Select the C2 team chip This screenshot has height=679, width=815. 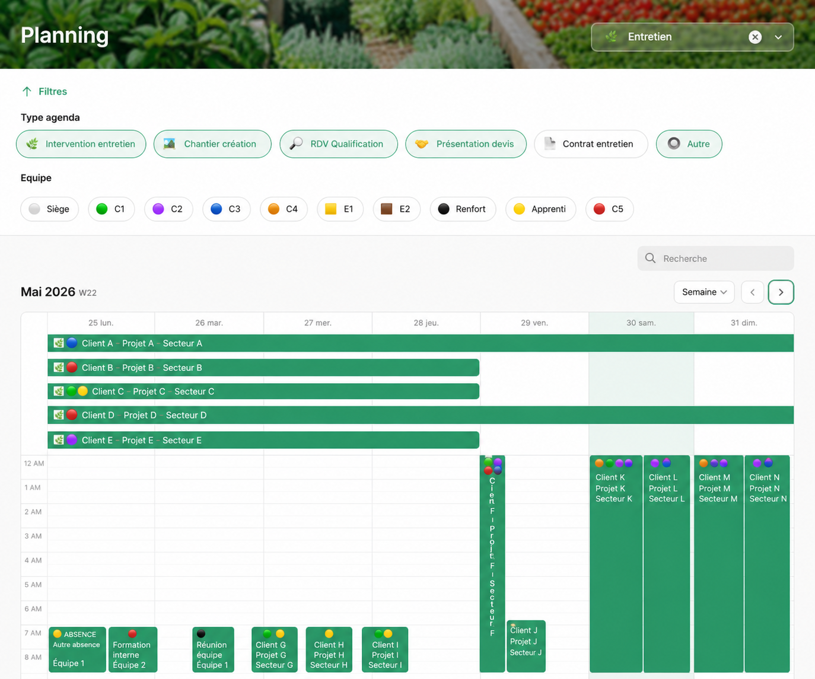point(168,209)
